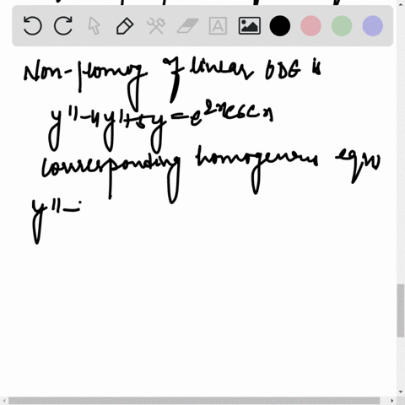This screenshot has height=405, width=405.
Task: Choose the purple pen color
Action: [x=373, y=26]
